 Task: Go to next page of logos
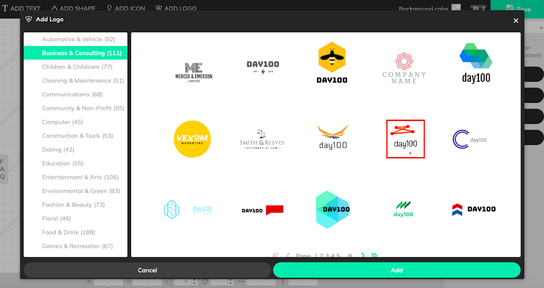tap(363, 255)
